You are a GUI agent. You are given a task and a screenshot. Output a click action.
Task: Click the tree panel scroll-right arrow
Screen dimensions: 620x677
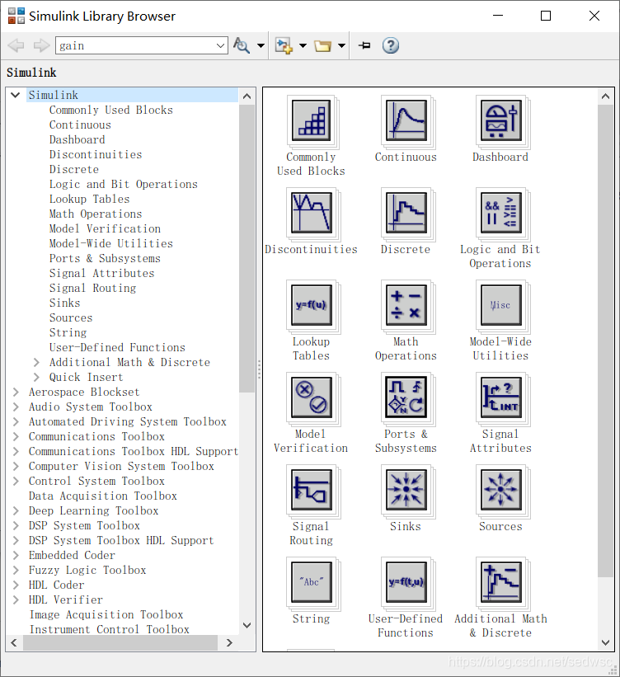pyautogui.click(x=229, y=643)
